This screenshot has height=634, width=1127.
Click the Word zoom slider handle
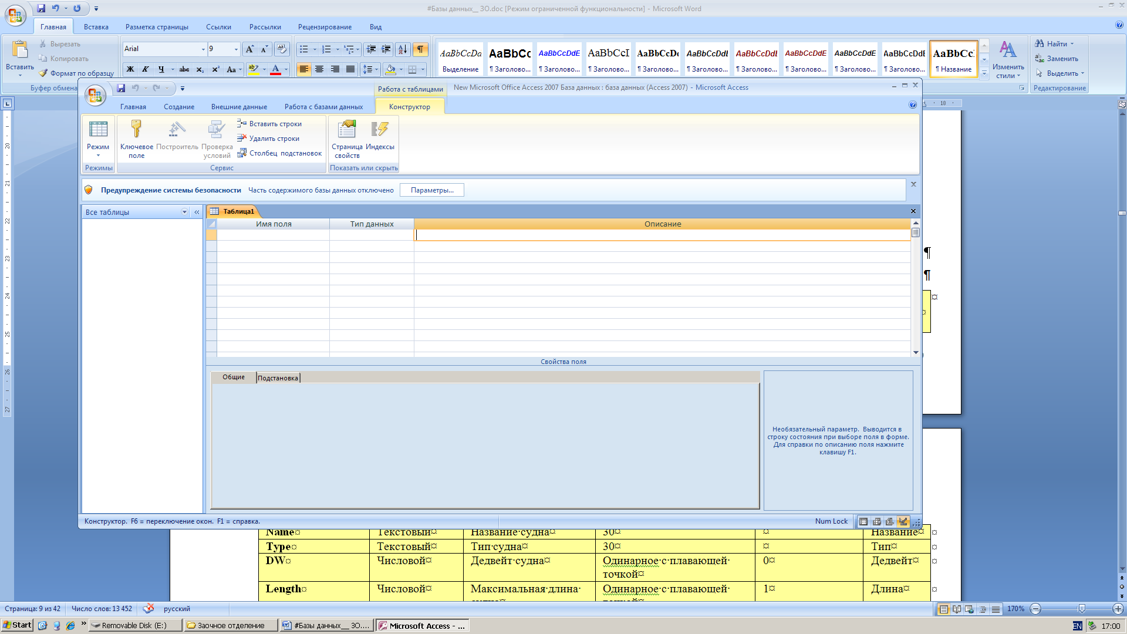point(1082,609)
